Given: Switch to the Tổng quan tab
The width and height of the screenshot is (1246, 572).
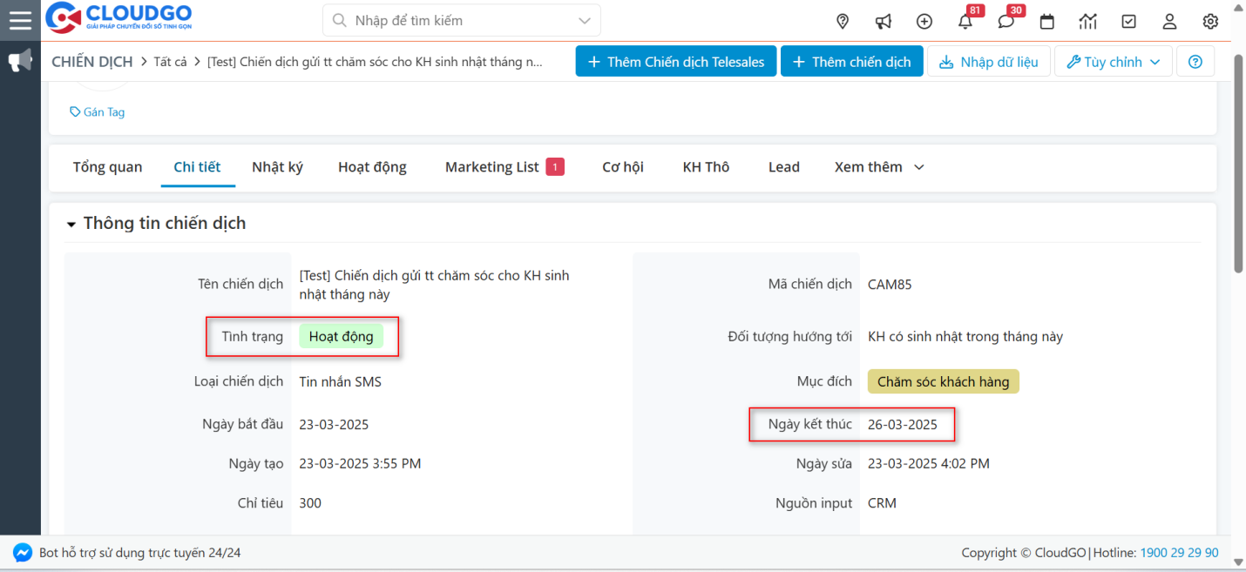Looking at the screenshot, I should click(x=107, y=167).
